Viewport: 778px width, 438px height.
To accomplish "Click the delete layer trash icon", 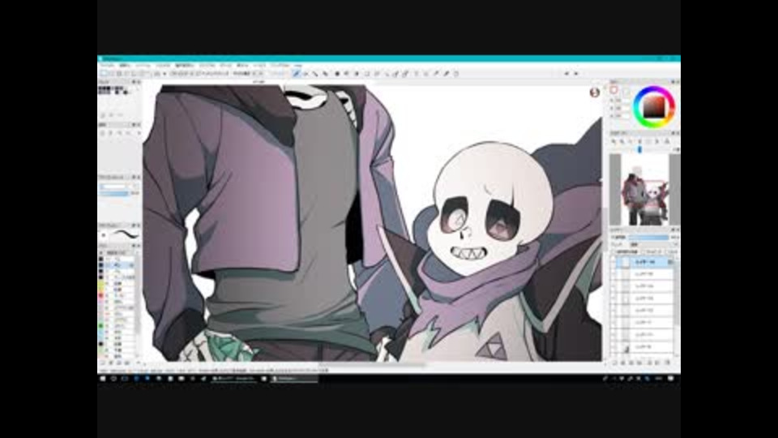I will click(668, 363).
